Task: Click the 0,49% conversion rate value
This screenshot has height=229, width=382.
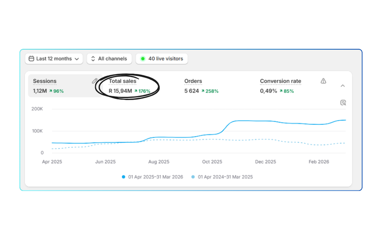Action: [268, 91]
